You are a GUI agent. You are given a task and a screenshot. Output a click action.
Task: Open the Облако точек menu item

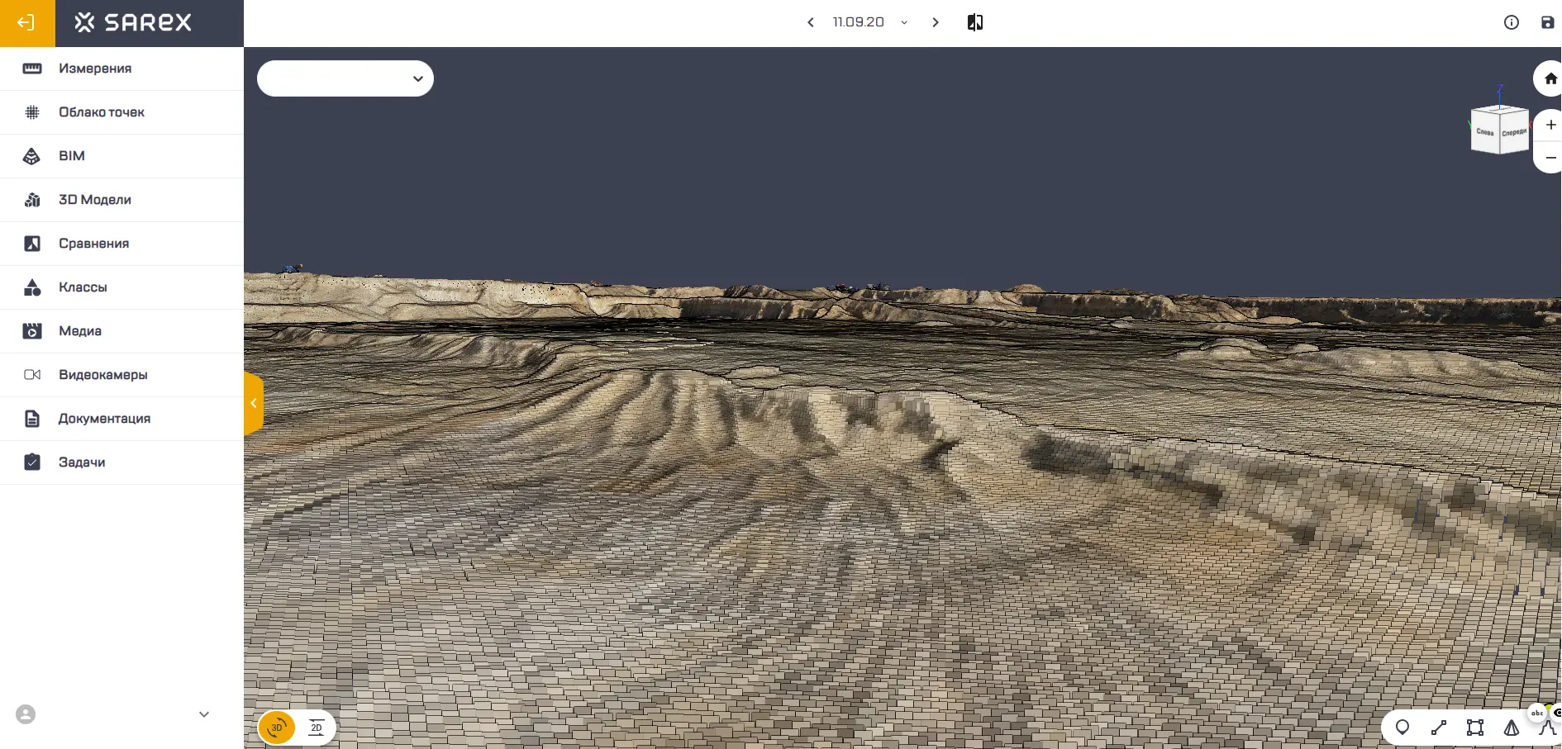coord(102,112)
